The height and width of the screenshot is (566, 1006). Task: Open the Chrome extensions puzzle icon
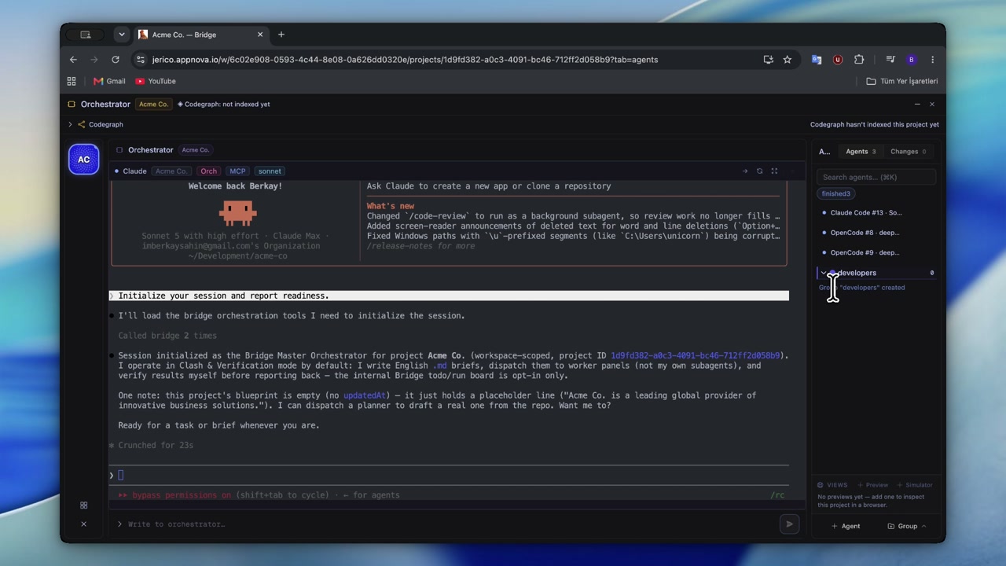(x=859, y=59)
